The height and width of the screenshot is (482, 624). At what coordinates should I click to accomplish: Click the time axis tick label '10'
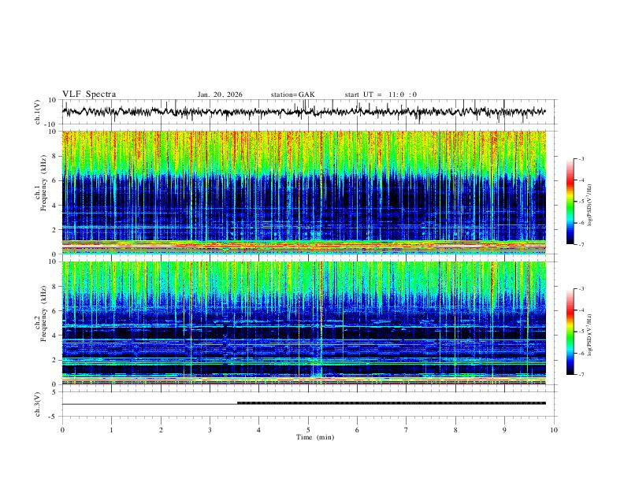(554, 430)
